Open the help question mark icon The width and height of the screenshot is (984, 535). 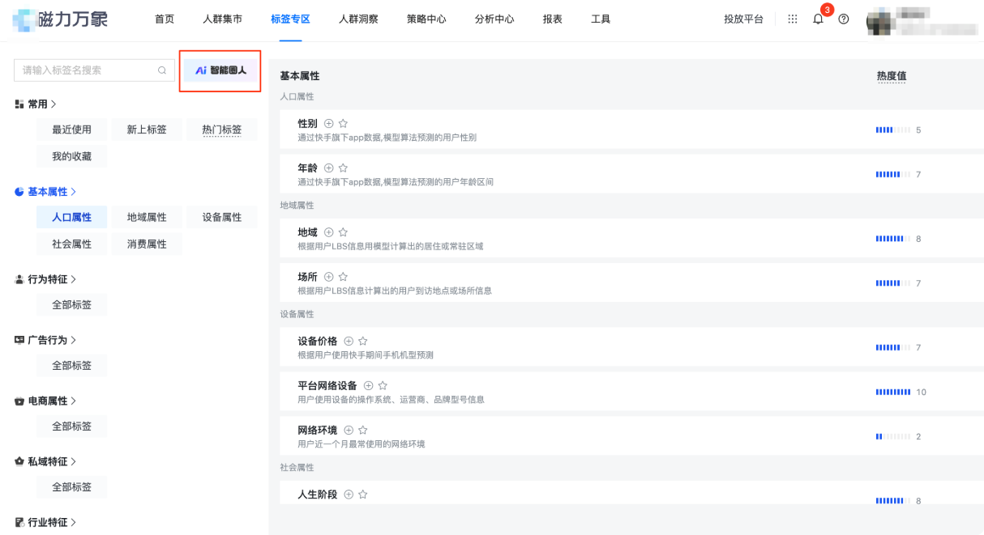coord(844,19)
